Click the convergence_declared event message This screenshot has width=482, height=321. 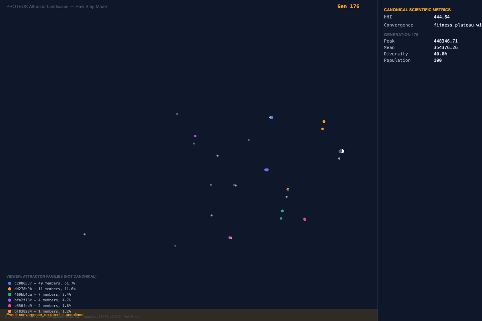(45, 315)
